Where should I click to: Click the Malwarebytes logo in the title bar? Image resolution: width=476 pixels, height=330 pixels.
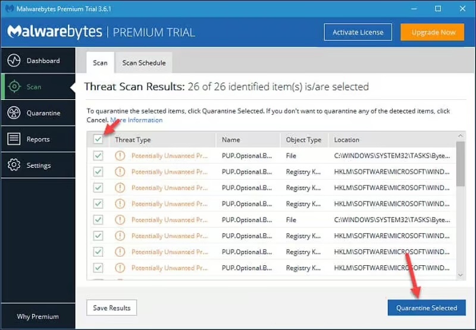click(x=10, y=8)
